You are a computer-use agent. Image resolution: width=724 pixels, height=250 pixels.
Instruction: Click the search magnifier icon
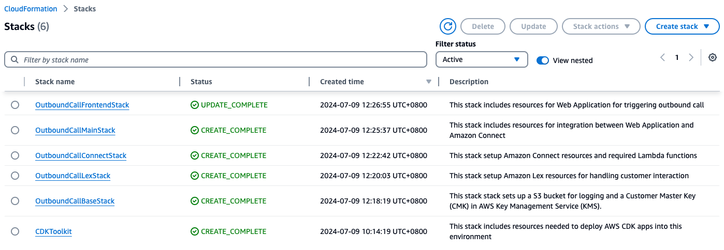coord(15,60)
